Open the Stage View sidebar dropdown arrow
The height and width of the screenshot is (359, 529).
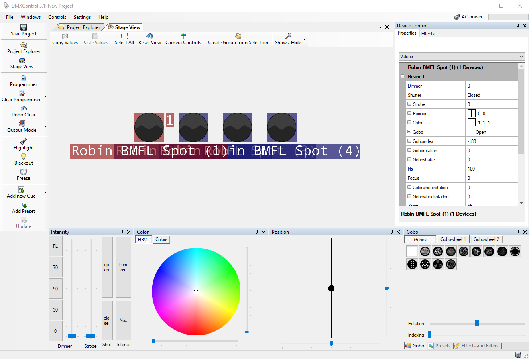pyautogui.click(x=45, y=63)
